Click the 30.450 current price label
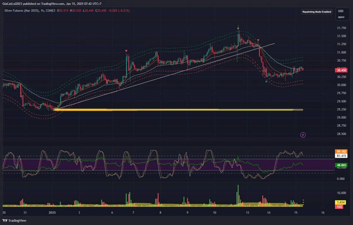Screen dimensions: 353x225 click(341, 70)
